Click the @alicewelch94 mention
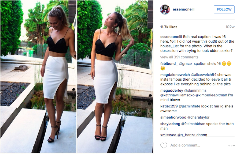 [204, 75]
